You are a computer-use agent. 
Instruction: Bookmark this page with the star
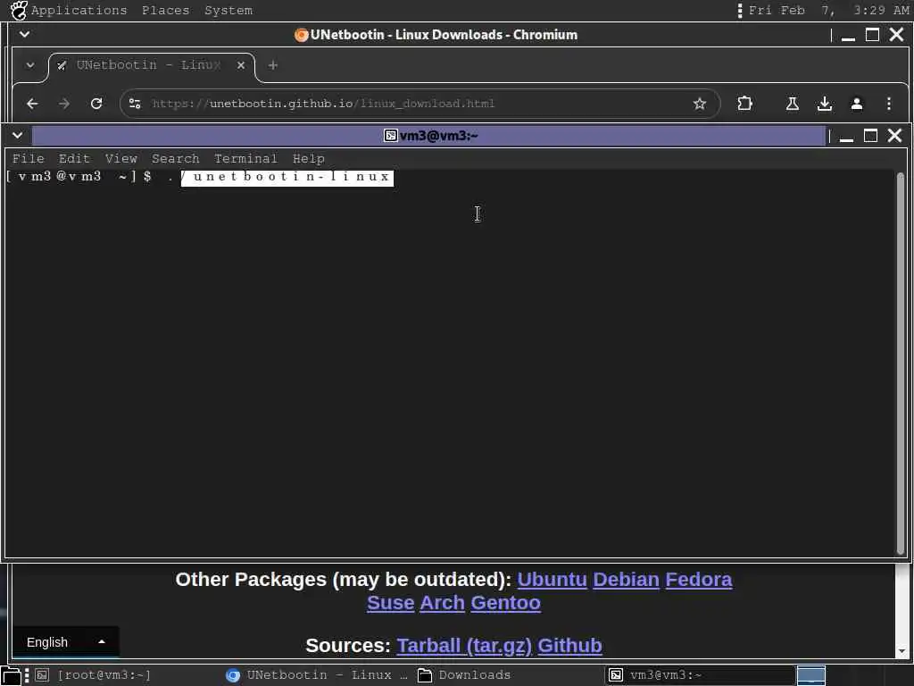pos(700,104)
